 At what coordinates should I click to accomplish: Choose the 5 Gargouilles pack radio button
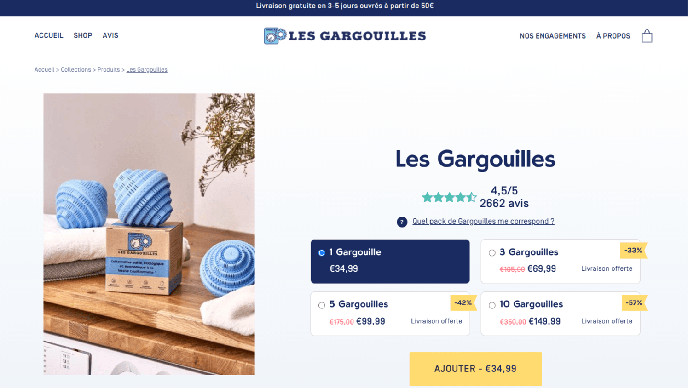pos(322,305)
